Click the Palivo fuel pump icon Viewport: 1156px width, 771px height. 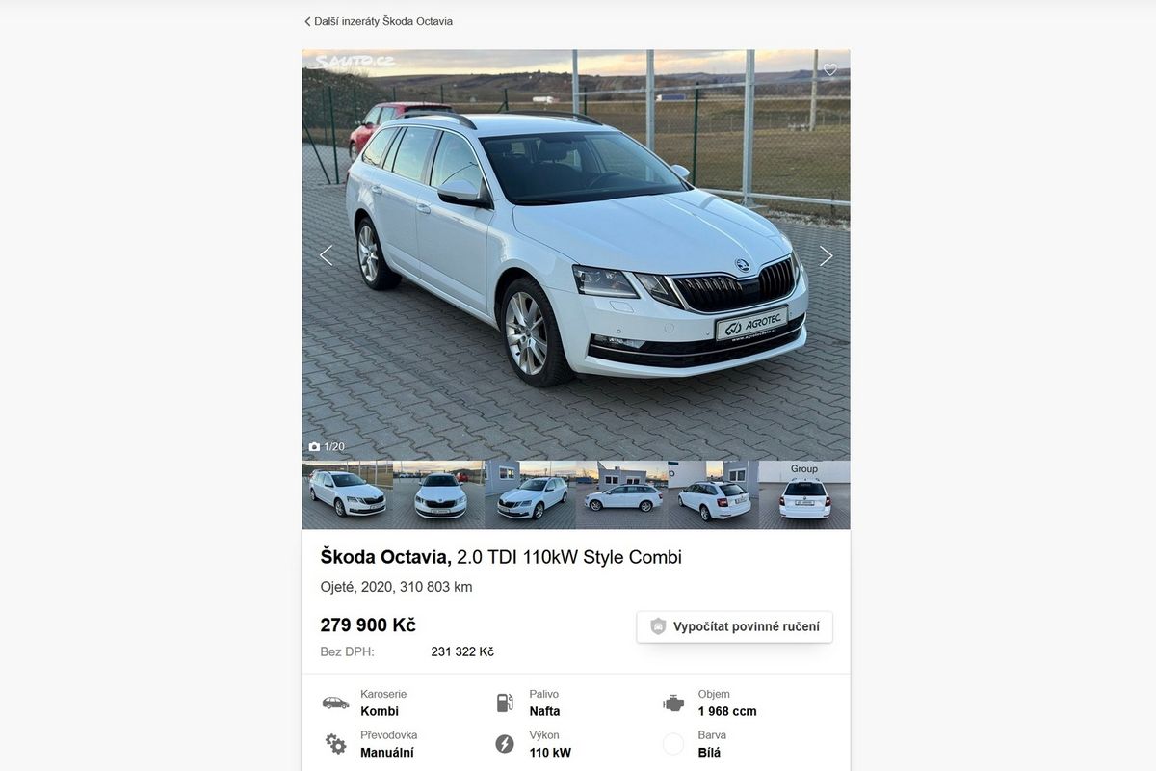[505, 703]
